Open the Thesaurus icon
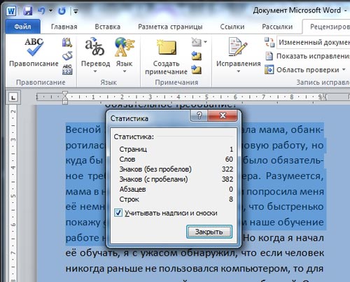This screenshot has width=350, height=282. pyautogui.click(x=67, y=56)
